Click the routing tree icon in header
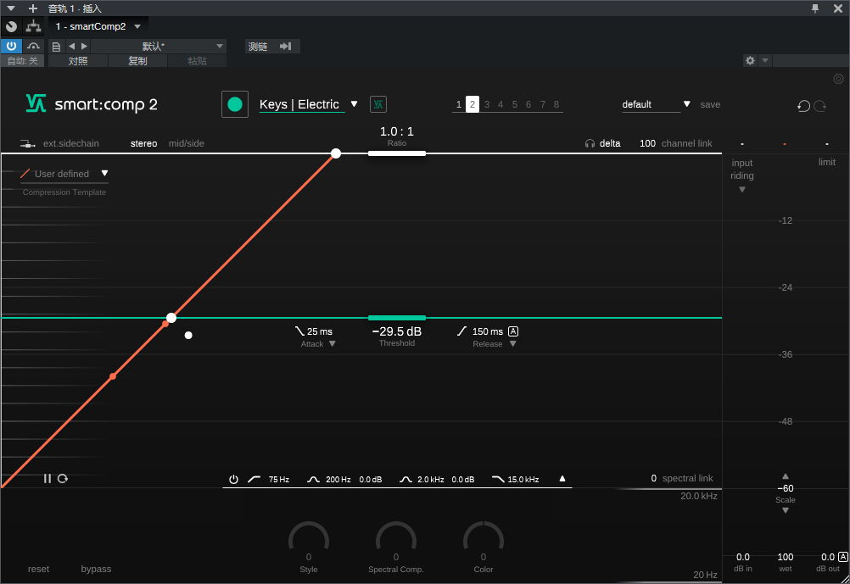 pos(34,26)
